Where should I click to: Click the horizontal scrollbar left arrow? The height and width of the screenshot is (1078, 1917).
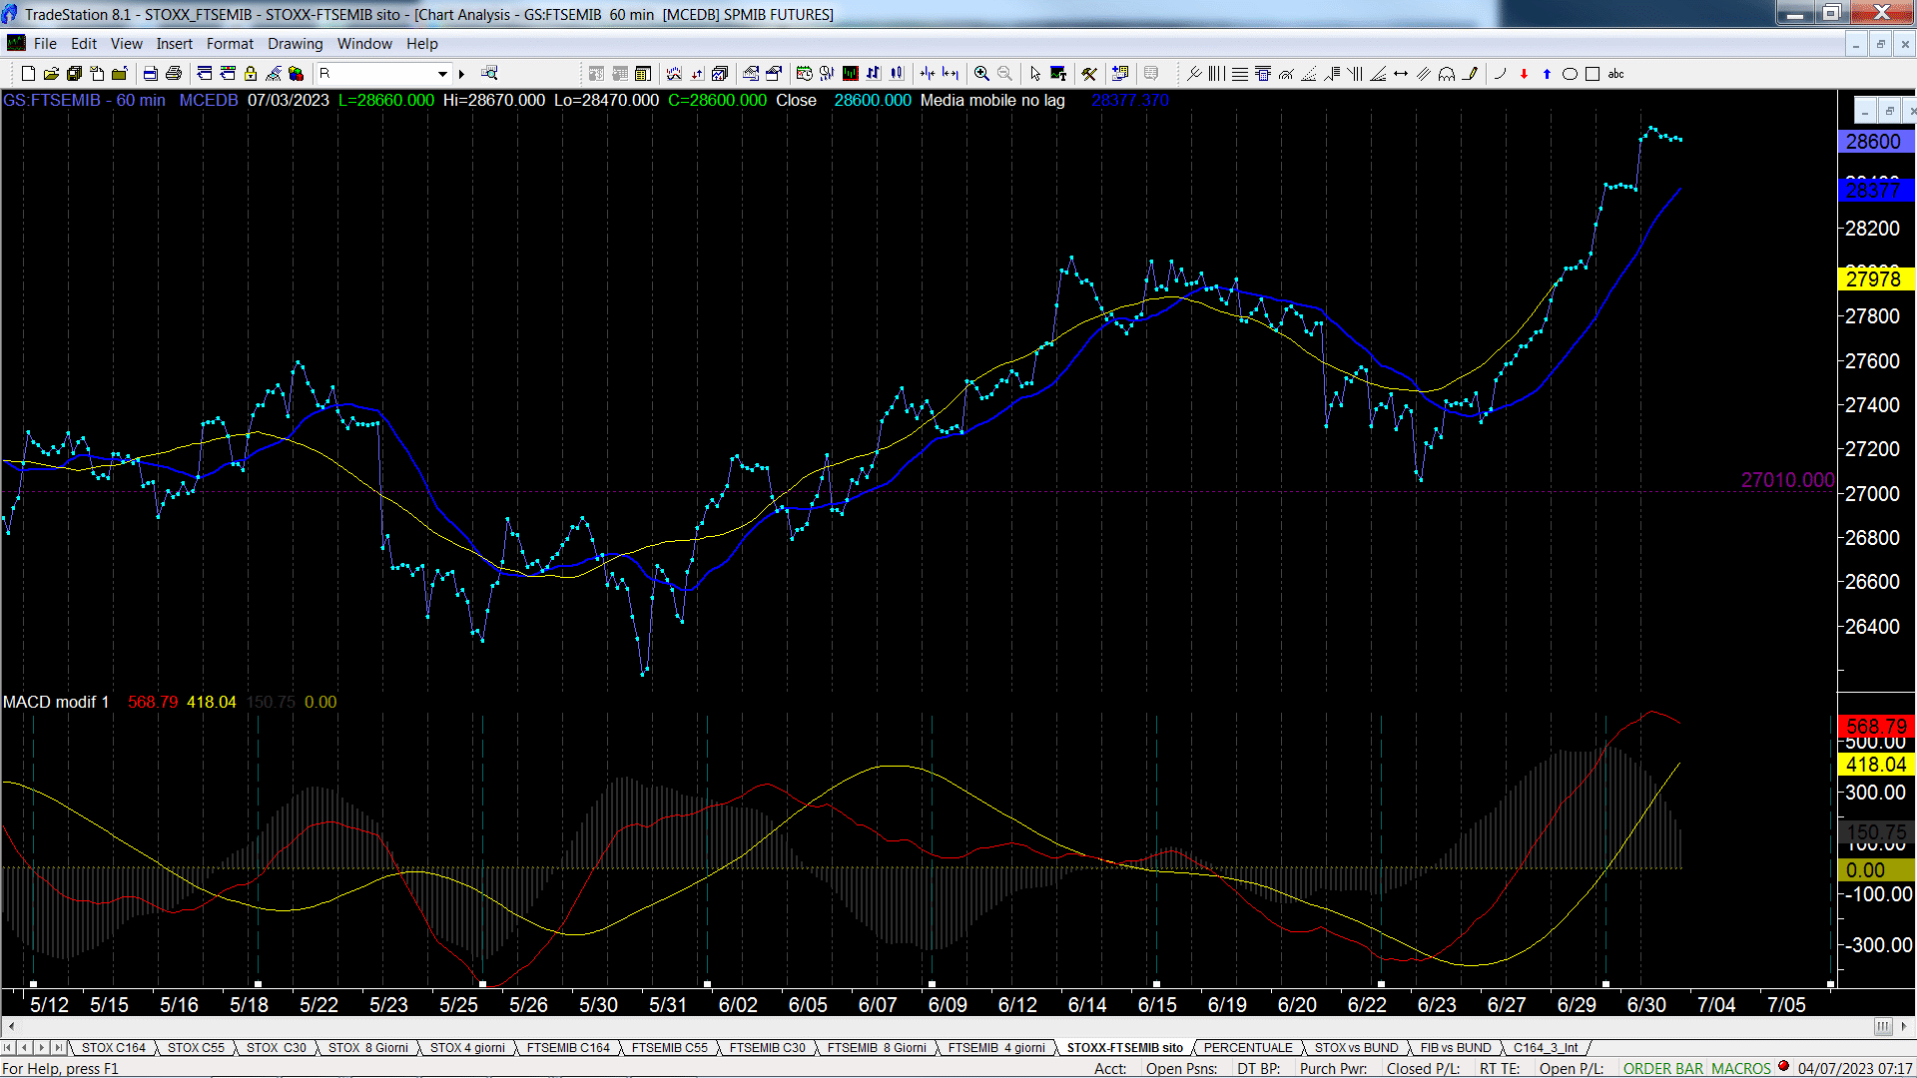(x=11, y=1026)
